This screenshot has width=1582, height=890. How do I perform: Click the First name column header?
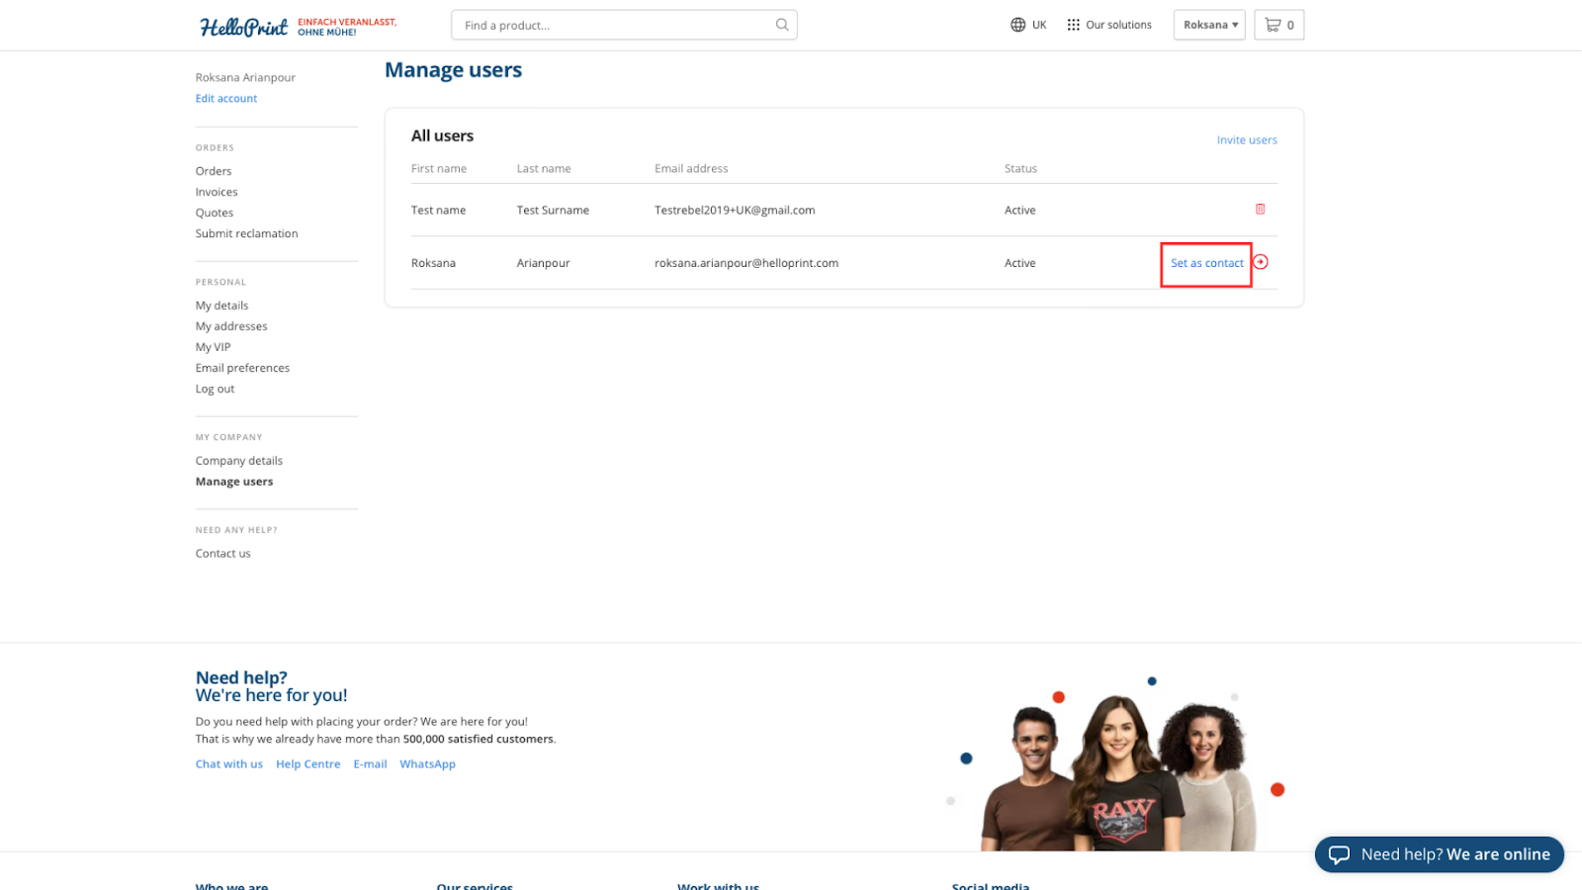pyautogui.click(x=439, y=169)
